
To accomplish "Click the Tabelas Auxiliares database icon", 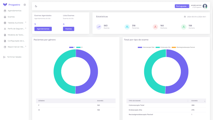I will pos(5,23).
